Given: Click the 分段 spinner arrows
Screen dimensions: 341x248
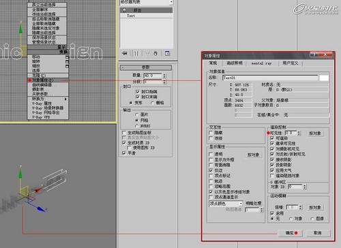Looking at the screenshot, I should [x=164, y=82].
